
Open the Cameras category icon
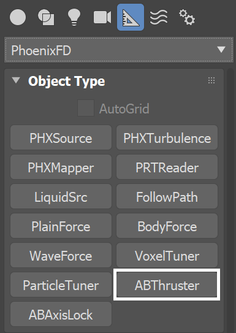point(102,17)
